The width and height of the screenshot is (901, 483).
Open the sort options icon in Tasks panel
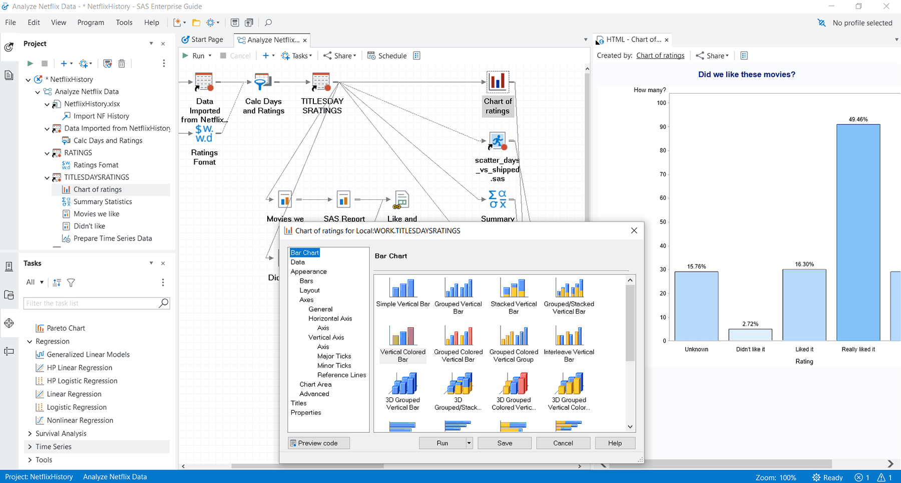56,283
